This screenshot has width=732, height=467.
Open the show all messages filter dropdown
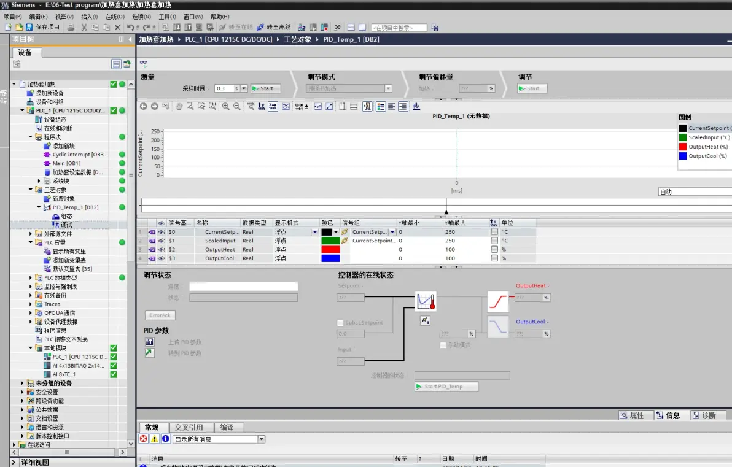click(x=262, y=439)
